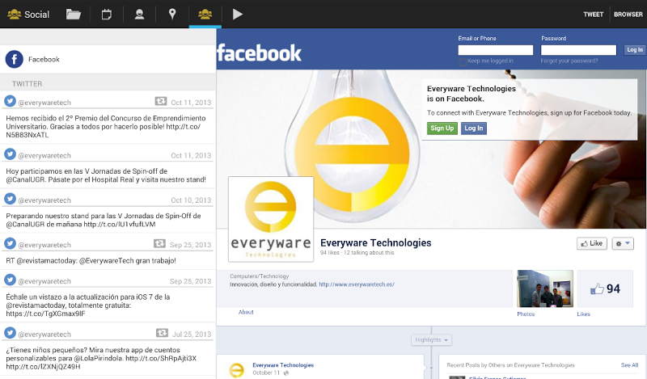Viewport: 647px width, 379px height.
Task: Open the RT @revistamactoday tweet
Action: (91, 261)
